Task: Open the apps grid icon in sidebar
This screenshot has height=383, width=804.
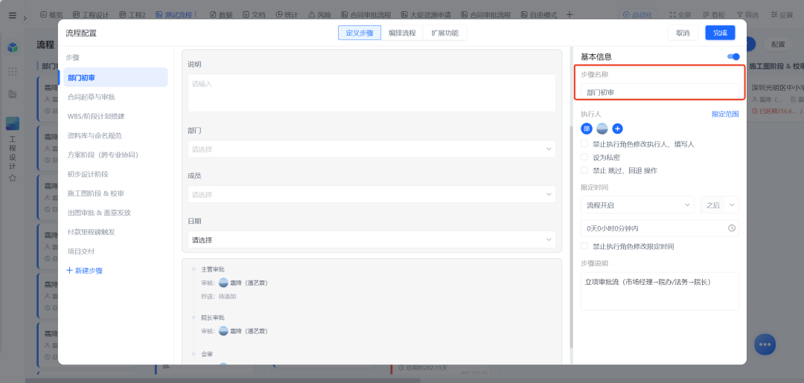Action: pyautogui.click(x=13, y=71)
